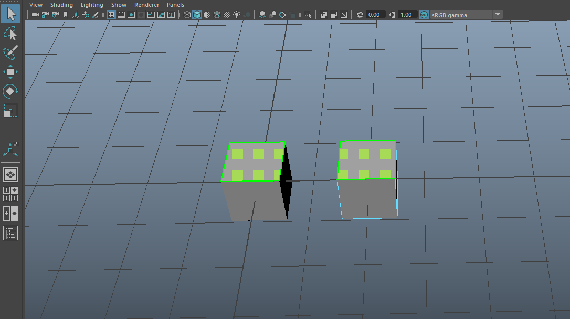This screenshot has width=570, height=319.
Task: Turn on the resolution gate
Action: (x=131, y=15)
